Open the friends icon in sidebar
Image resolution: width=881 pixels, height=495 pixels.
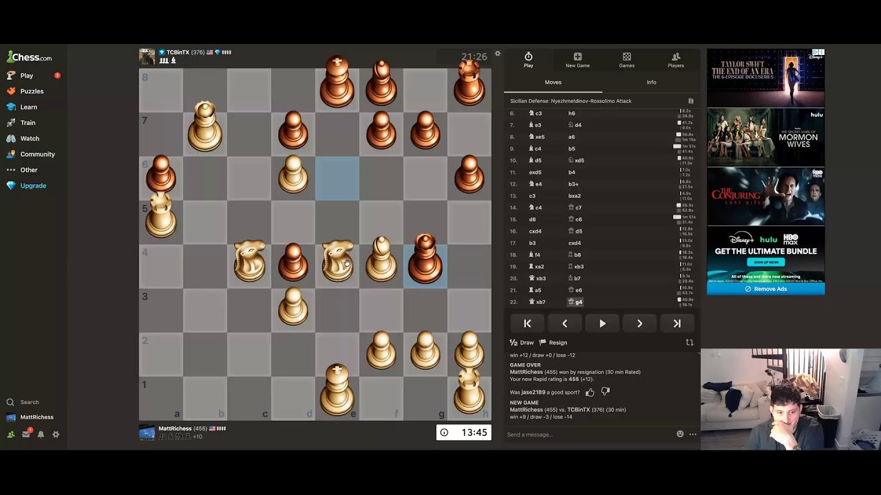point(10,434)
